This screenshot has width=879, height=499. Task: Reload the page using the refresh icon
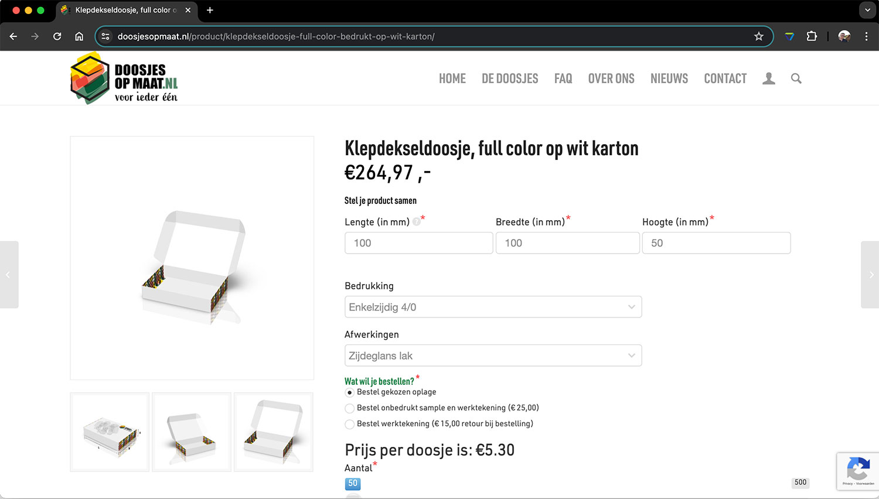tap(57, 36)
